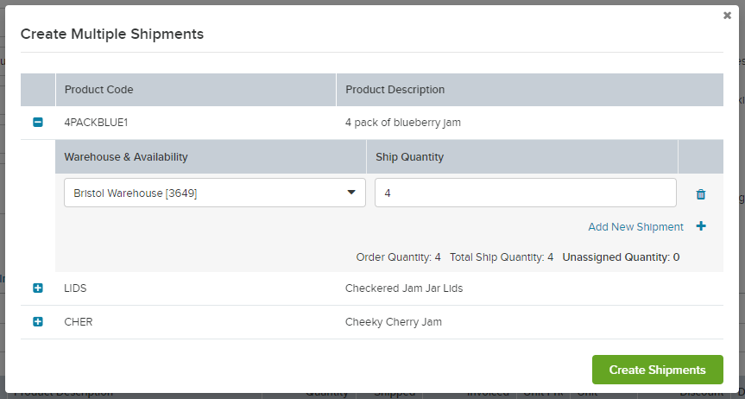This screenshot has height=399, width=745.
Task: Click the plus icon to add shipment
Action: pos(701,227)
